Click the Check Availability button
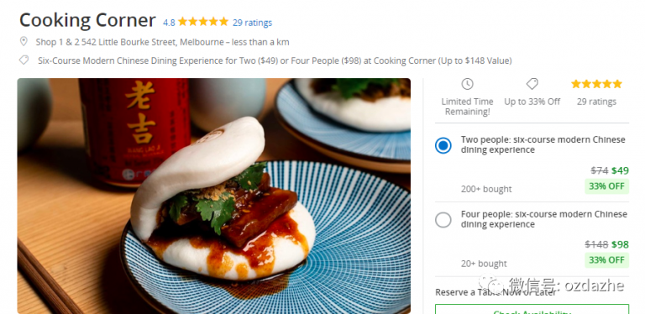The image size is (645, 314). [532, 309]
